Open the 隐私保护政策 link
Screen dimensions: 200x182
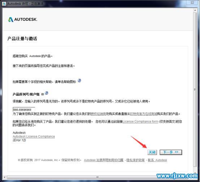click(x=135, y=160)
